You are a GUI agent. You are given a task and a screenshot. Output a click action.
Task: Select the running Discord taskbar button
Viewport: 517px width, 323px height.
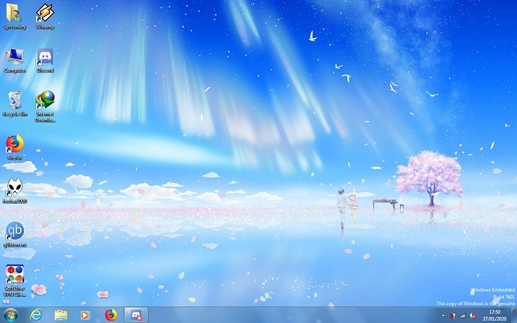pos(136,315)
